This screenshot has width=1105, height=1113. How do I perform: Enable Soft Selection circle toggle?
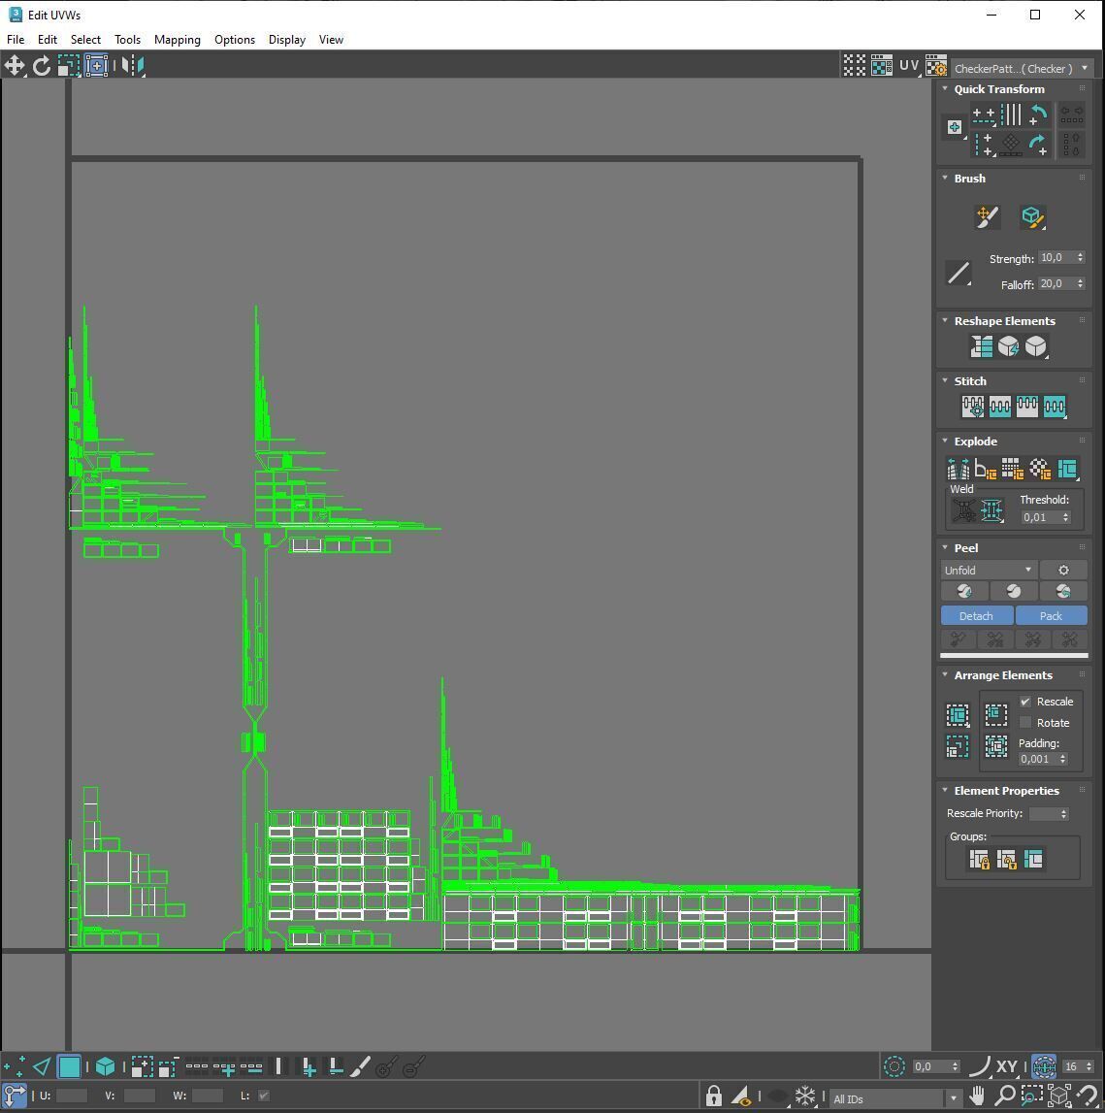[894, 1066]
